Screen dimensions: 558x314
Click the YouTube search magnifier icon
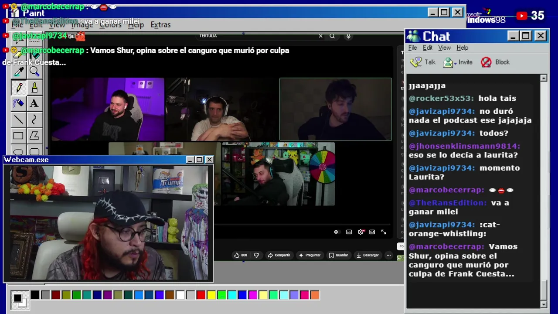click(332, 36)
